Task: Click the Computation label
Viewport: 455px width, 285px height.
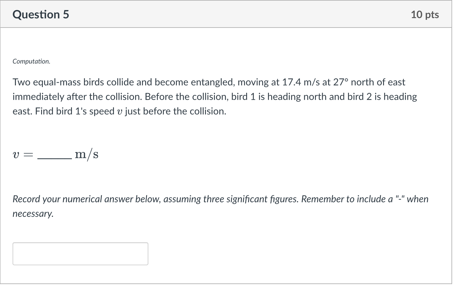Action: coord(31,61)
